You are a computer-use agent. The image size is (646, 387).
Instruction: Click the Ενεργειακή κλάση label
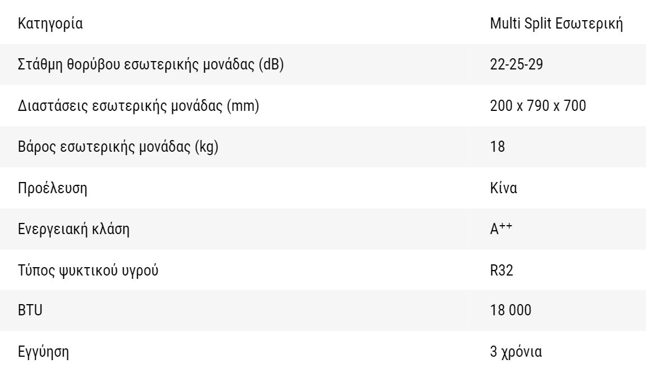[x=73, y=229]
